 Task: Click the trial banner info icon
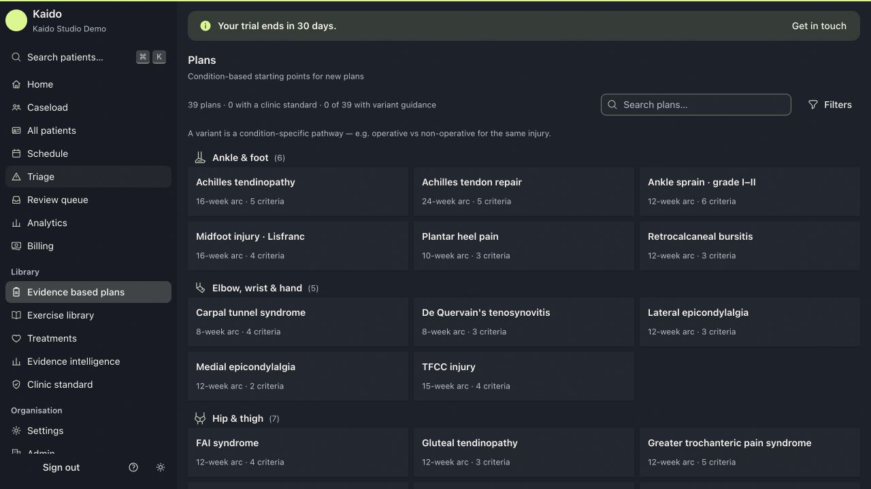[206, 26]
